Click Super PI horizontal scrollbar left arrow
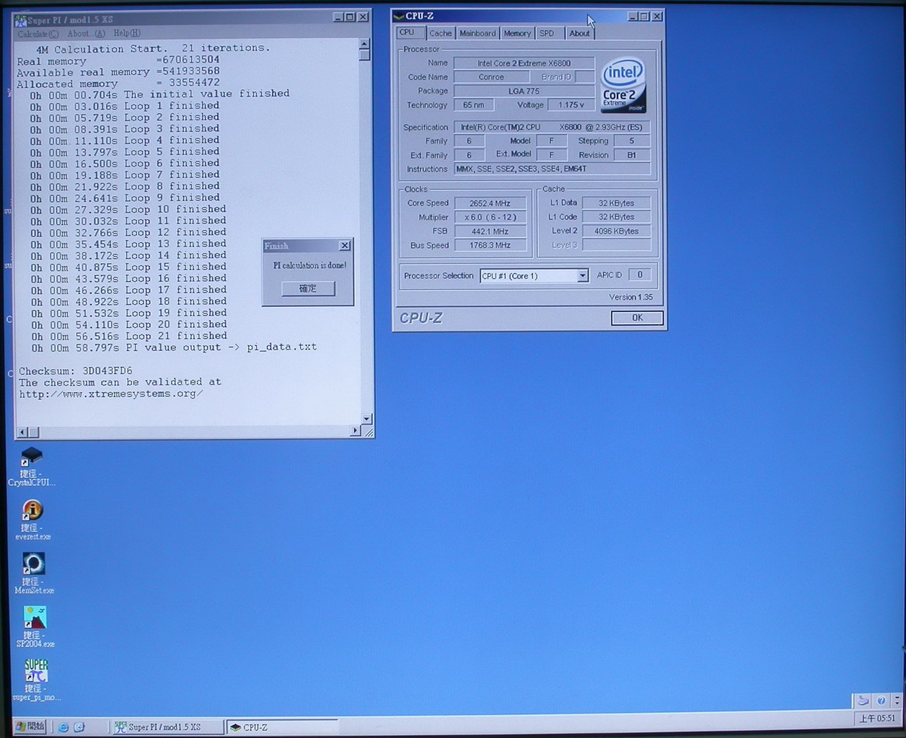This screenshot has width=906, height=738. pyautogui.click(x=22, y=432)
